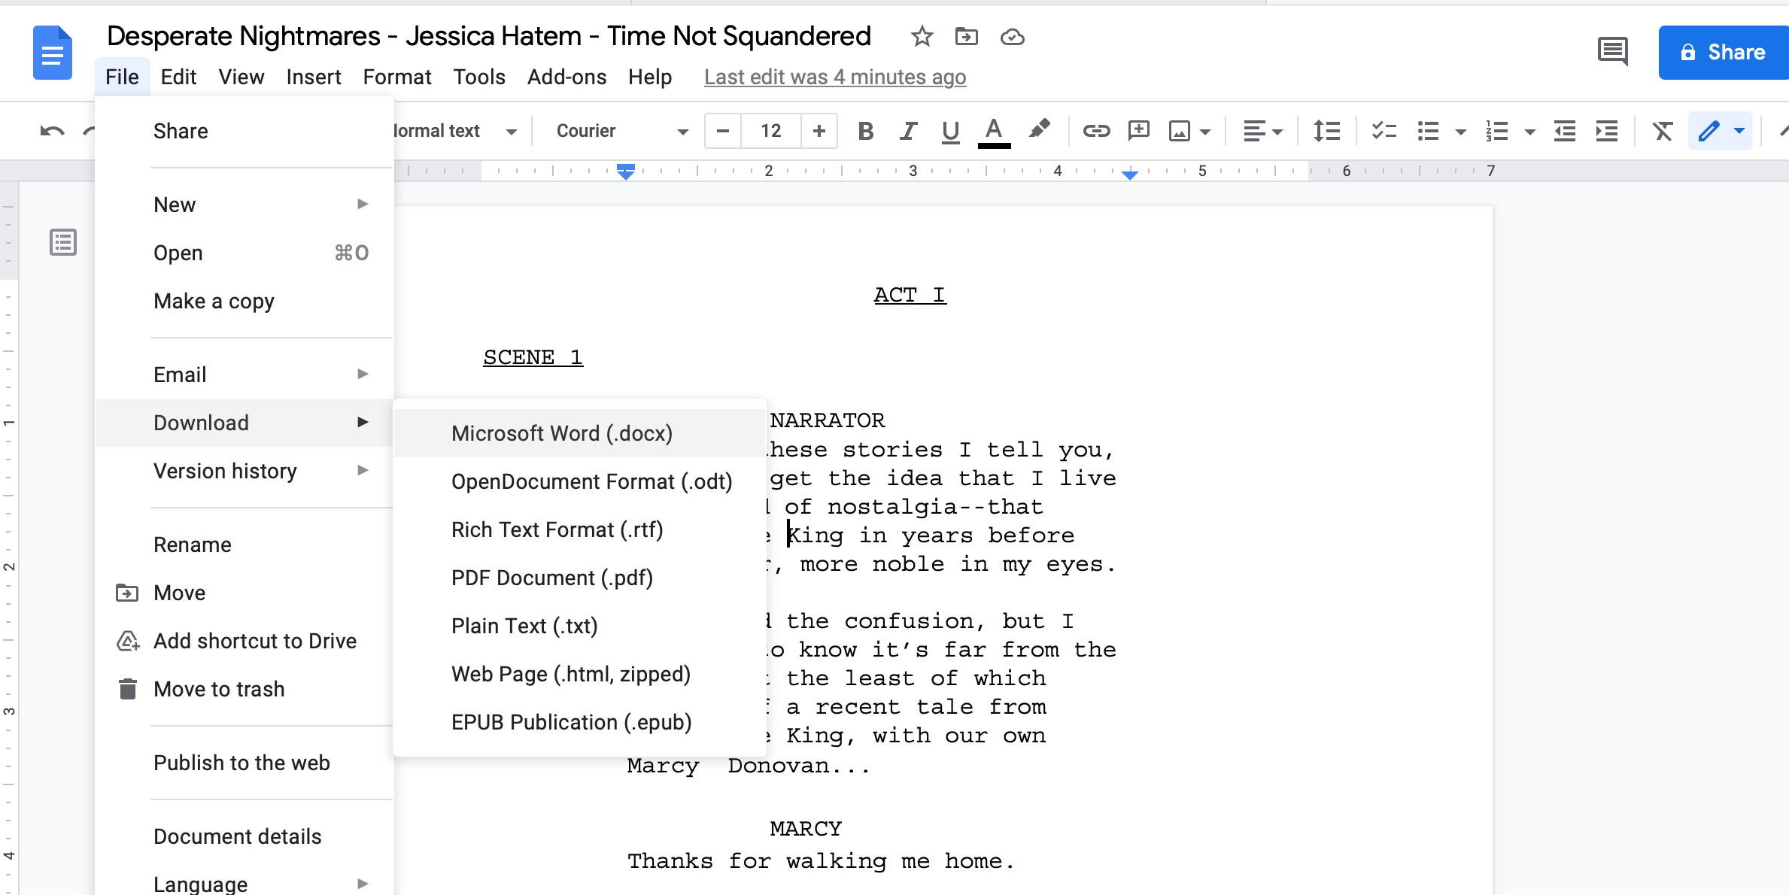Insert a checklist

click(x=1384, y=132)
